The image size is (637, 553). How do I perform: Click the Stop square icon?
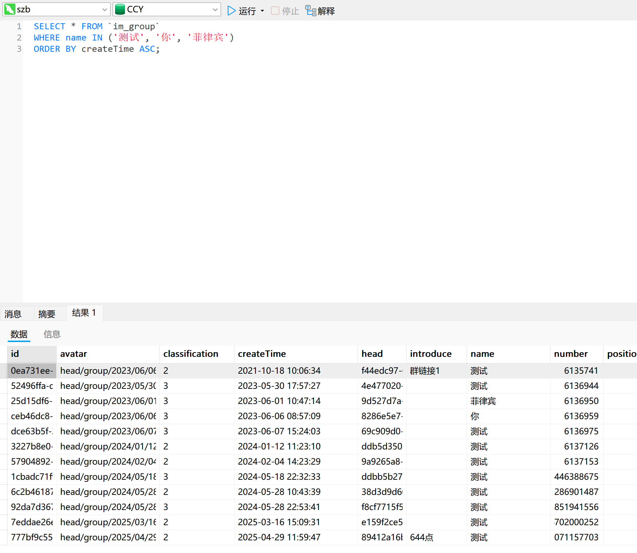tap(275, 11)
